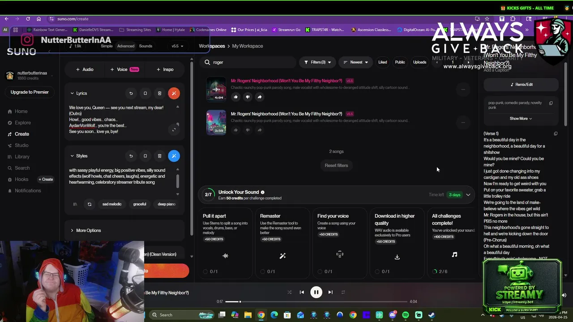Screen dimensions: 573x322
Task: Skip to the previous track
Action: coord(302,292)
